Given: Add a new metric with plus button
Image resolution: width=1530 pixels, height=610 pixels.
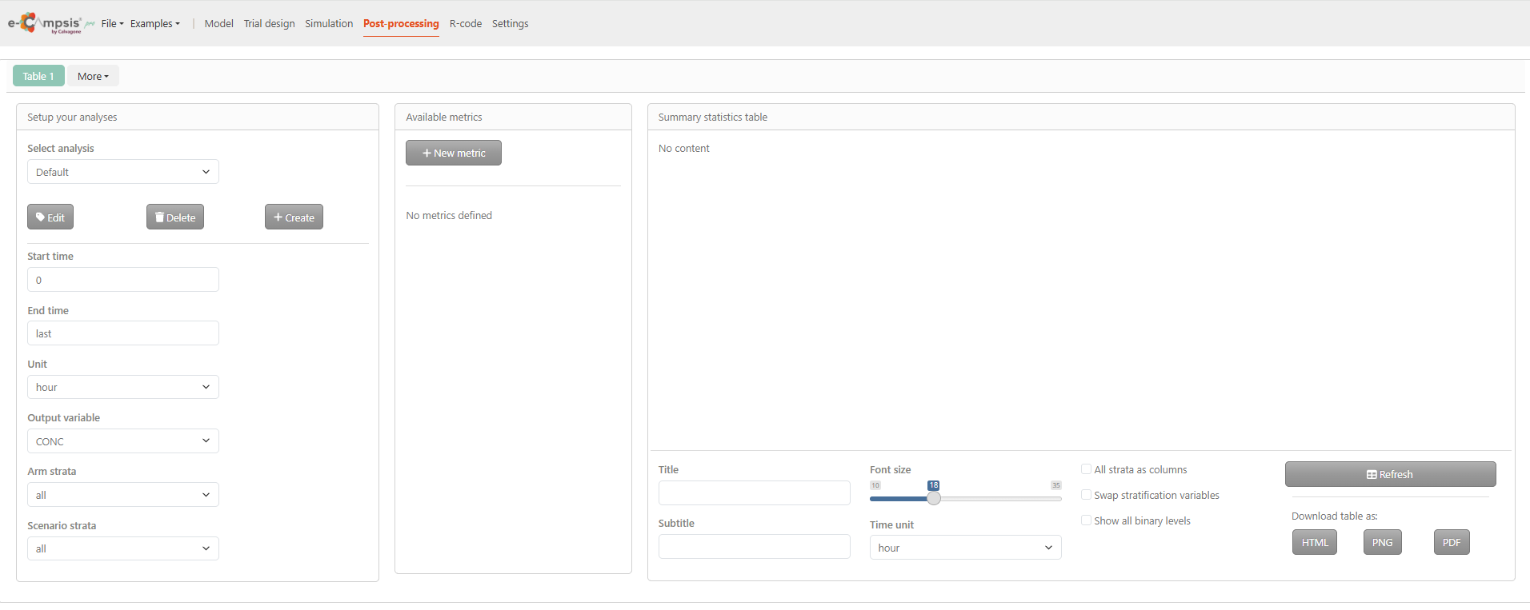Looking at the screenshot, I should pyautogui.click(x=454, y=153).
